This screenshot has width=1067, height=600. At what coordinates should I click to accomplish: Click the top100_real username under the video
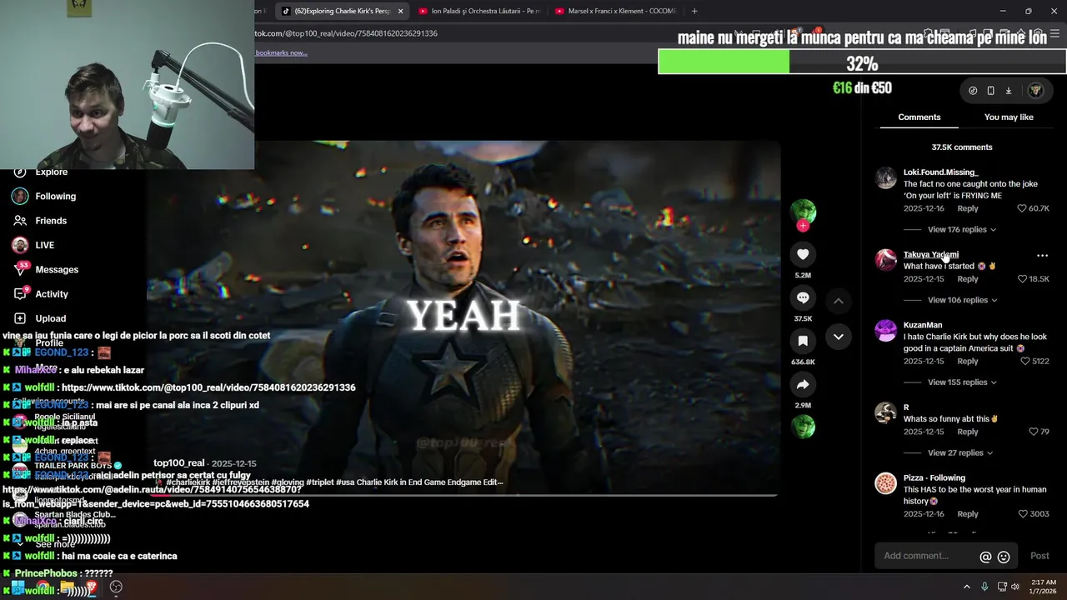(x=179, y=463)
